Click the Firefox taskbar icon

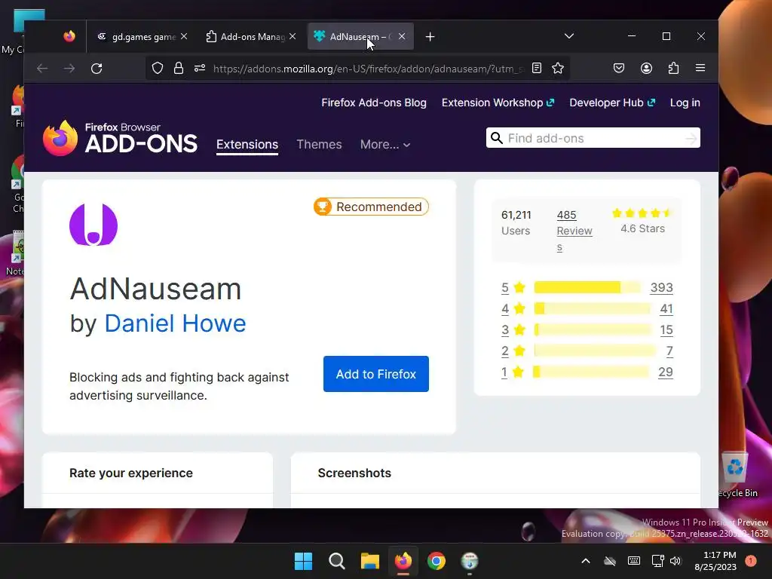coord(403,561)
